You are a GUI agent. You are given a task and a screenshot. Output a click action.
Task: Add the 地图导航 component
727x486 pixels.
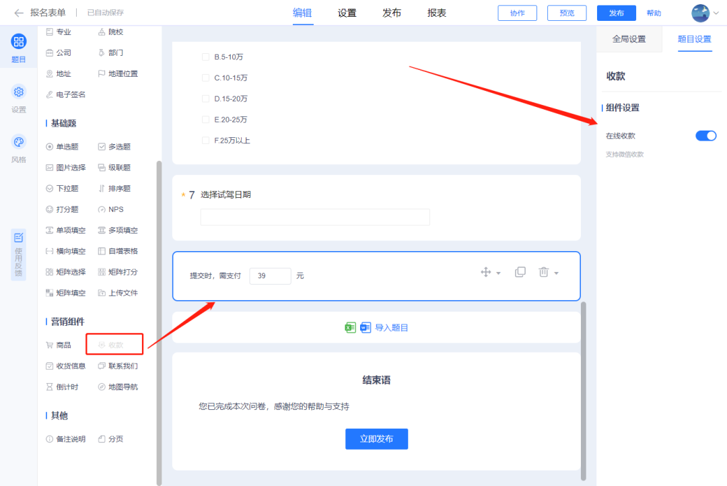(118, 387)
